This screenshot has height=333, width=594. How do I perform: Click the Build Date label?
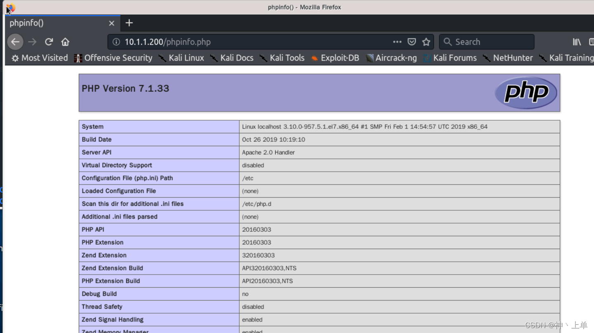click(97, 140)
